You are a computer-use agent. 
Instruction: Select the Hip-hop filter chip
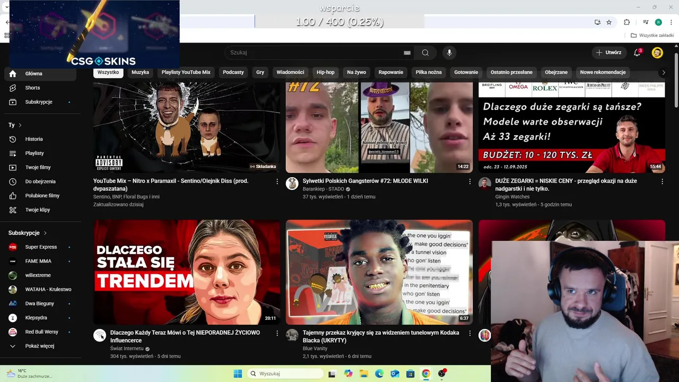click(x=326, y=72)
